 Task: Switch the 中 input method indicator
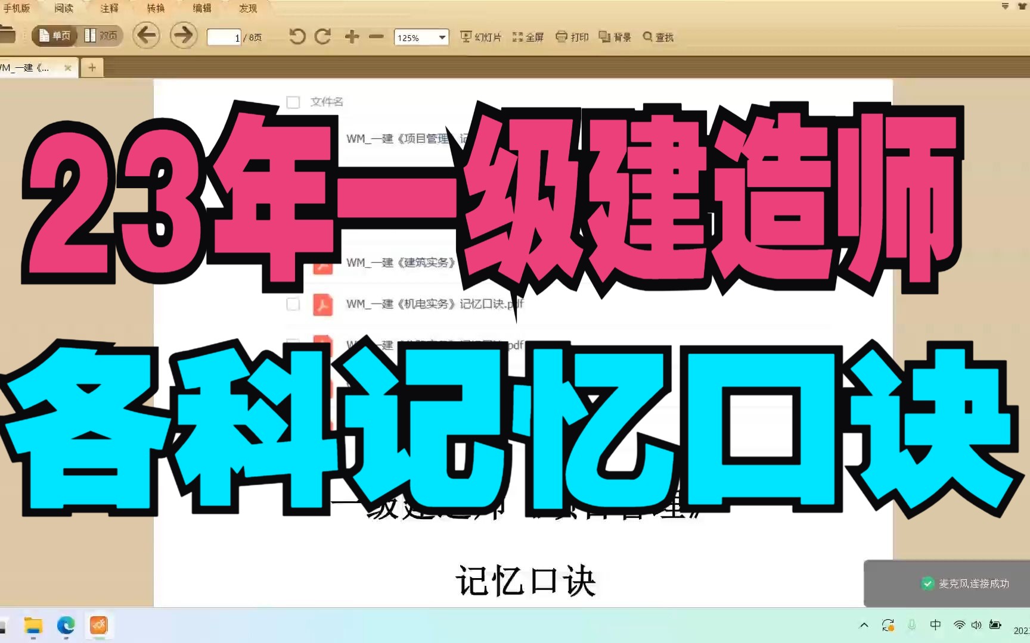point(935,625)
